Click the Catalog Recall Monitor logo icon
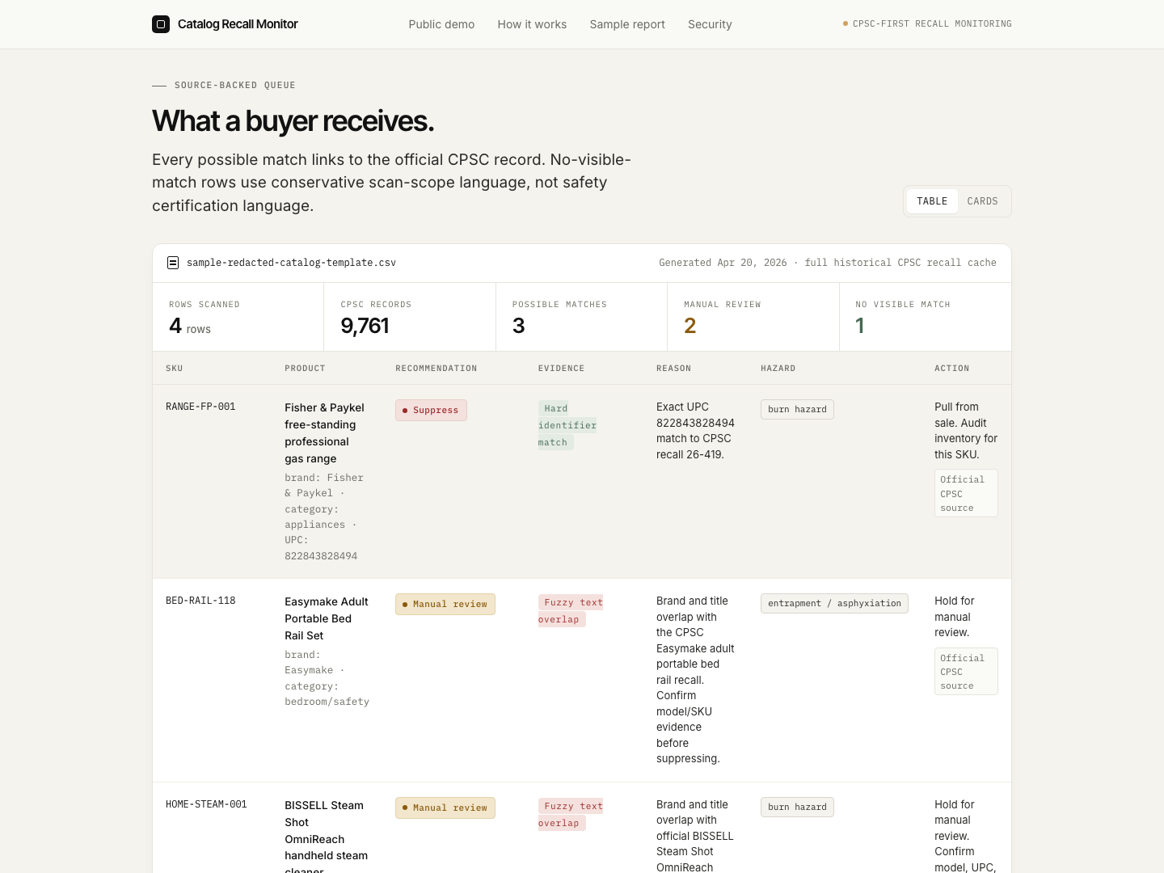Viewport: 1164px width, 873px height. tap(161, 24)
